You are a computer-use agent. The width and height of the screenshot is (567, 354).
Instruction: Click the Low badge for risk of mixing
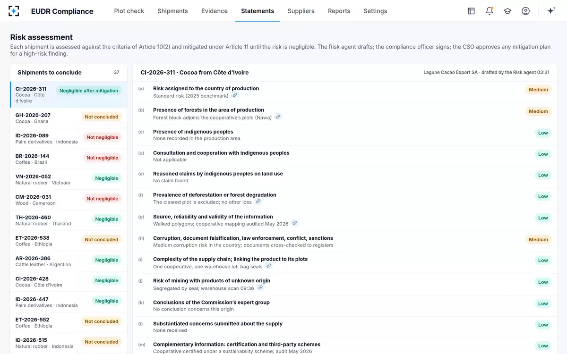(x=543, y=282)
